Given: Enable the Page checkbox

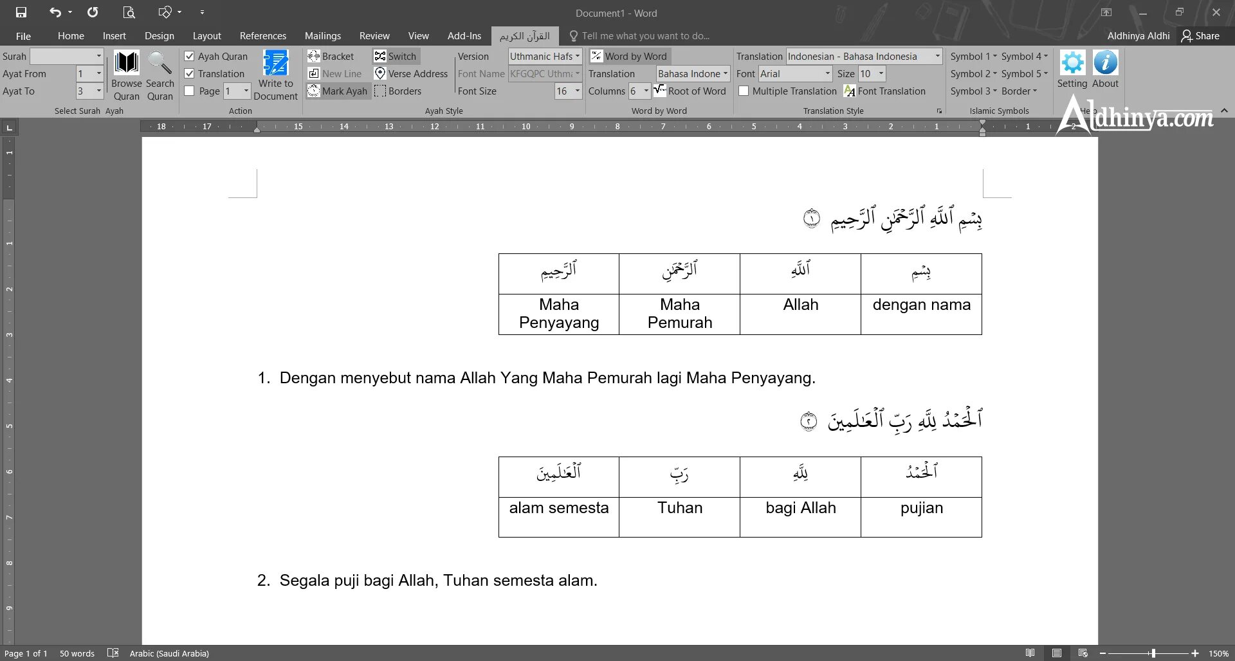Looking at the screenshot, I should pos(189,91).
